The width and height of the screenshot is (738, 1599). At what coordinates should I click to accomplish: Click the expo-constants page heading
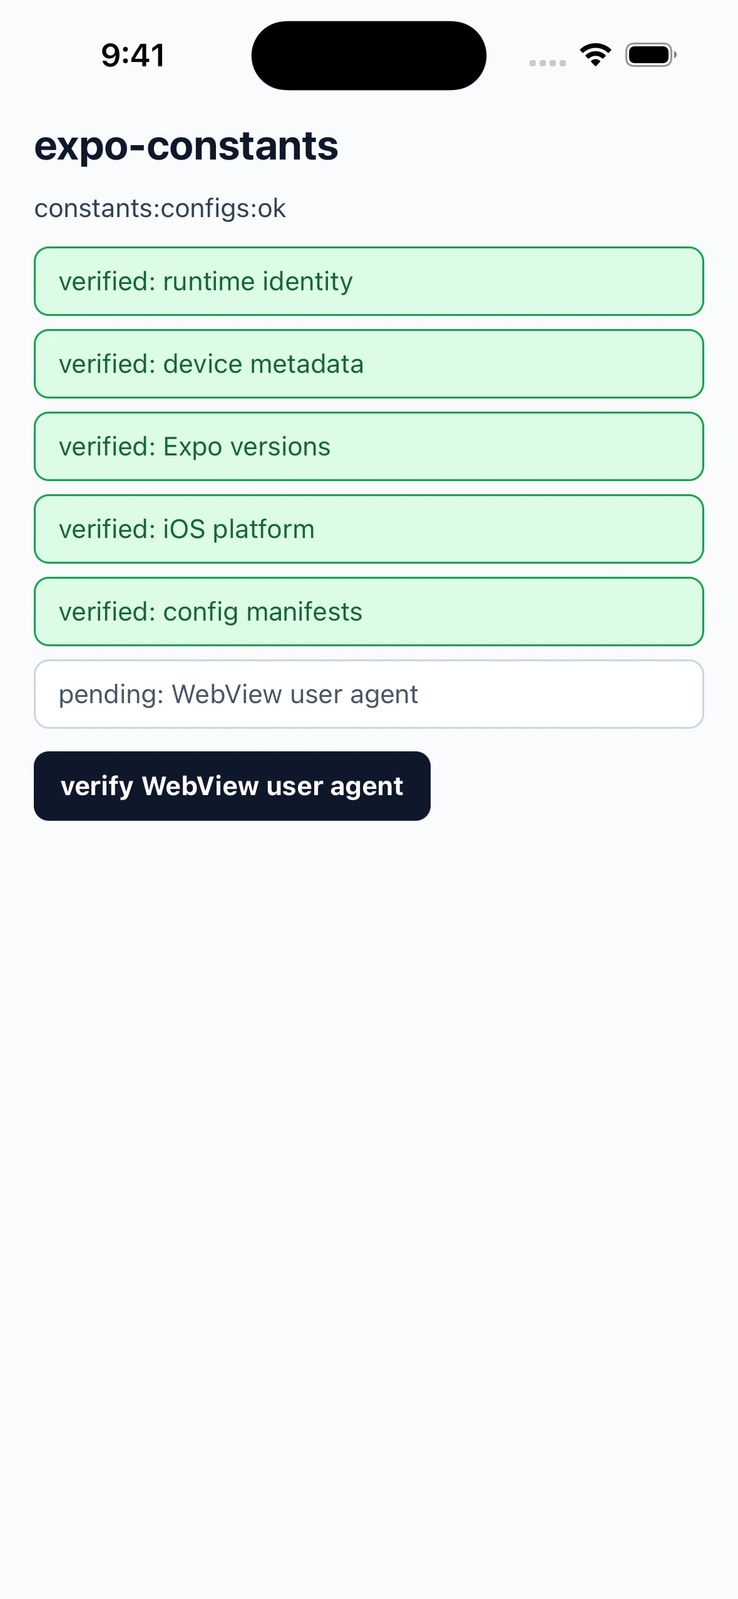186,146
